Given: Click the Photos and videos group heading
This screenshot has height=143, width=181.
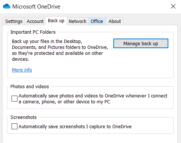Looking at the screenshot, I should (30, 87).
